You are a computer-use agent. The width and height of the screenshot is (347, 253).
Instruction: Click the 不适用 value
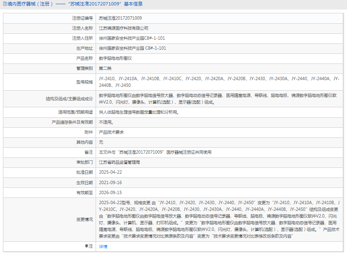[106, 122]
